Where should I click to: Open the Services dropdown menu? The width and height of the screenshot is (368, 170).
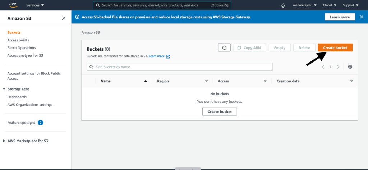[x=35, y=5]
